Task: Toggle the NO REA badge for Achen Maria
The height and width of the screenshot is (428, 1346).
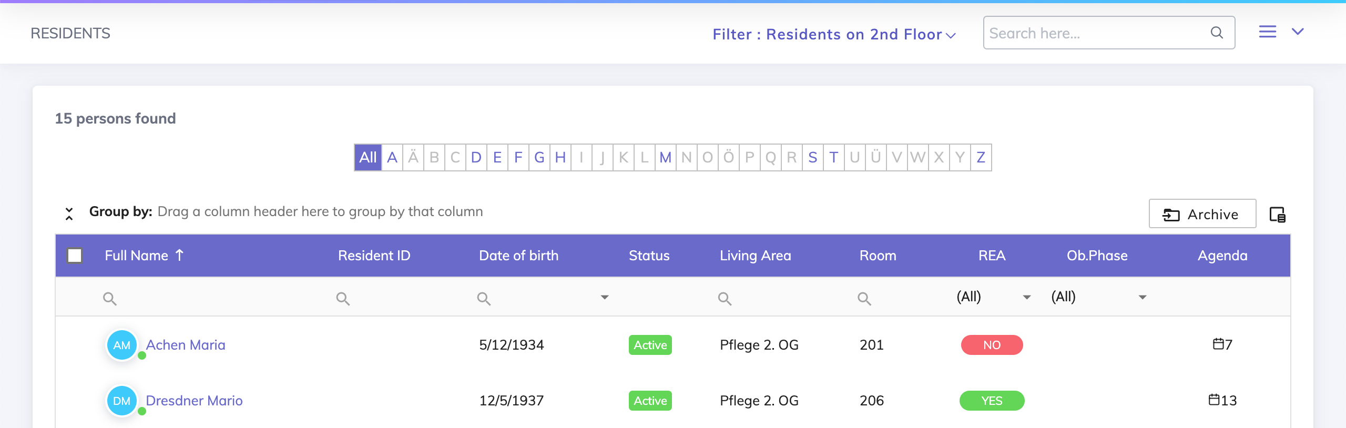Action: pyautogui.click(x=992, y=345)
